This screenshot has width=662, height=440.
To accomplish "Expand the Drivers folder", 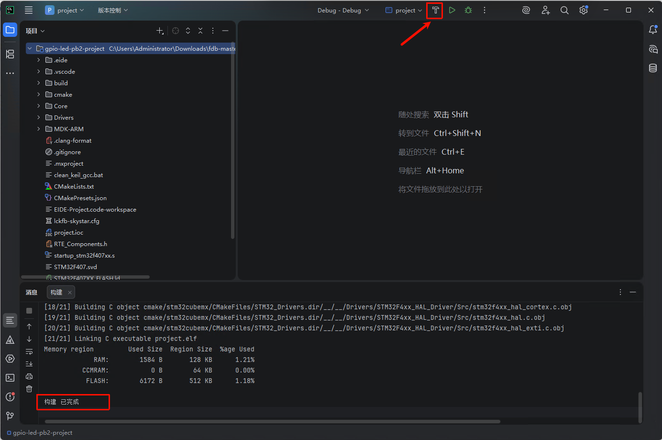I will pos(39,117).
